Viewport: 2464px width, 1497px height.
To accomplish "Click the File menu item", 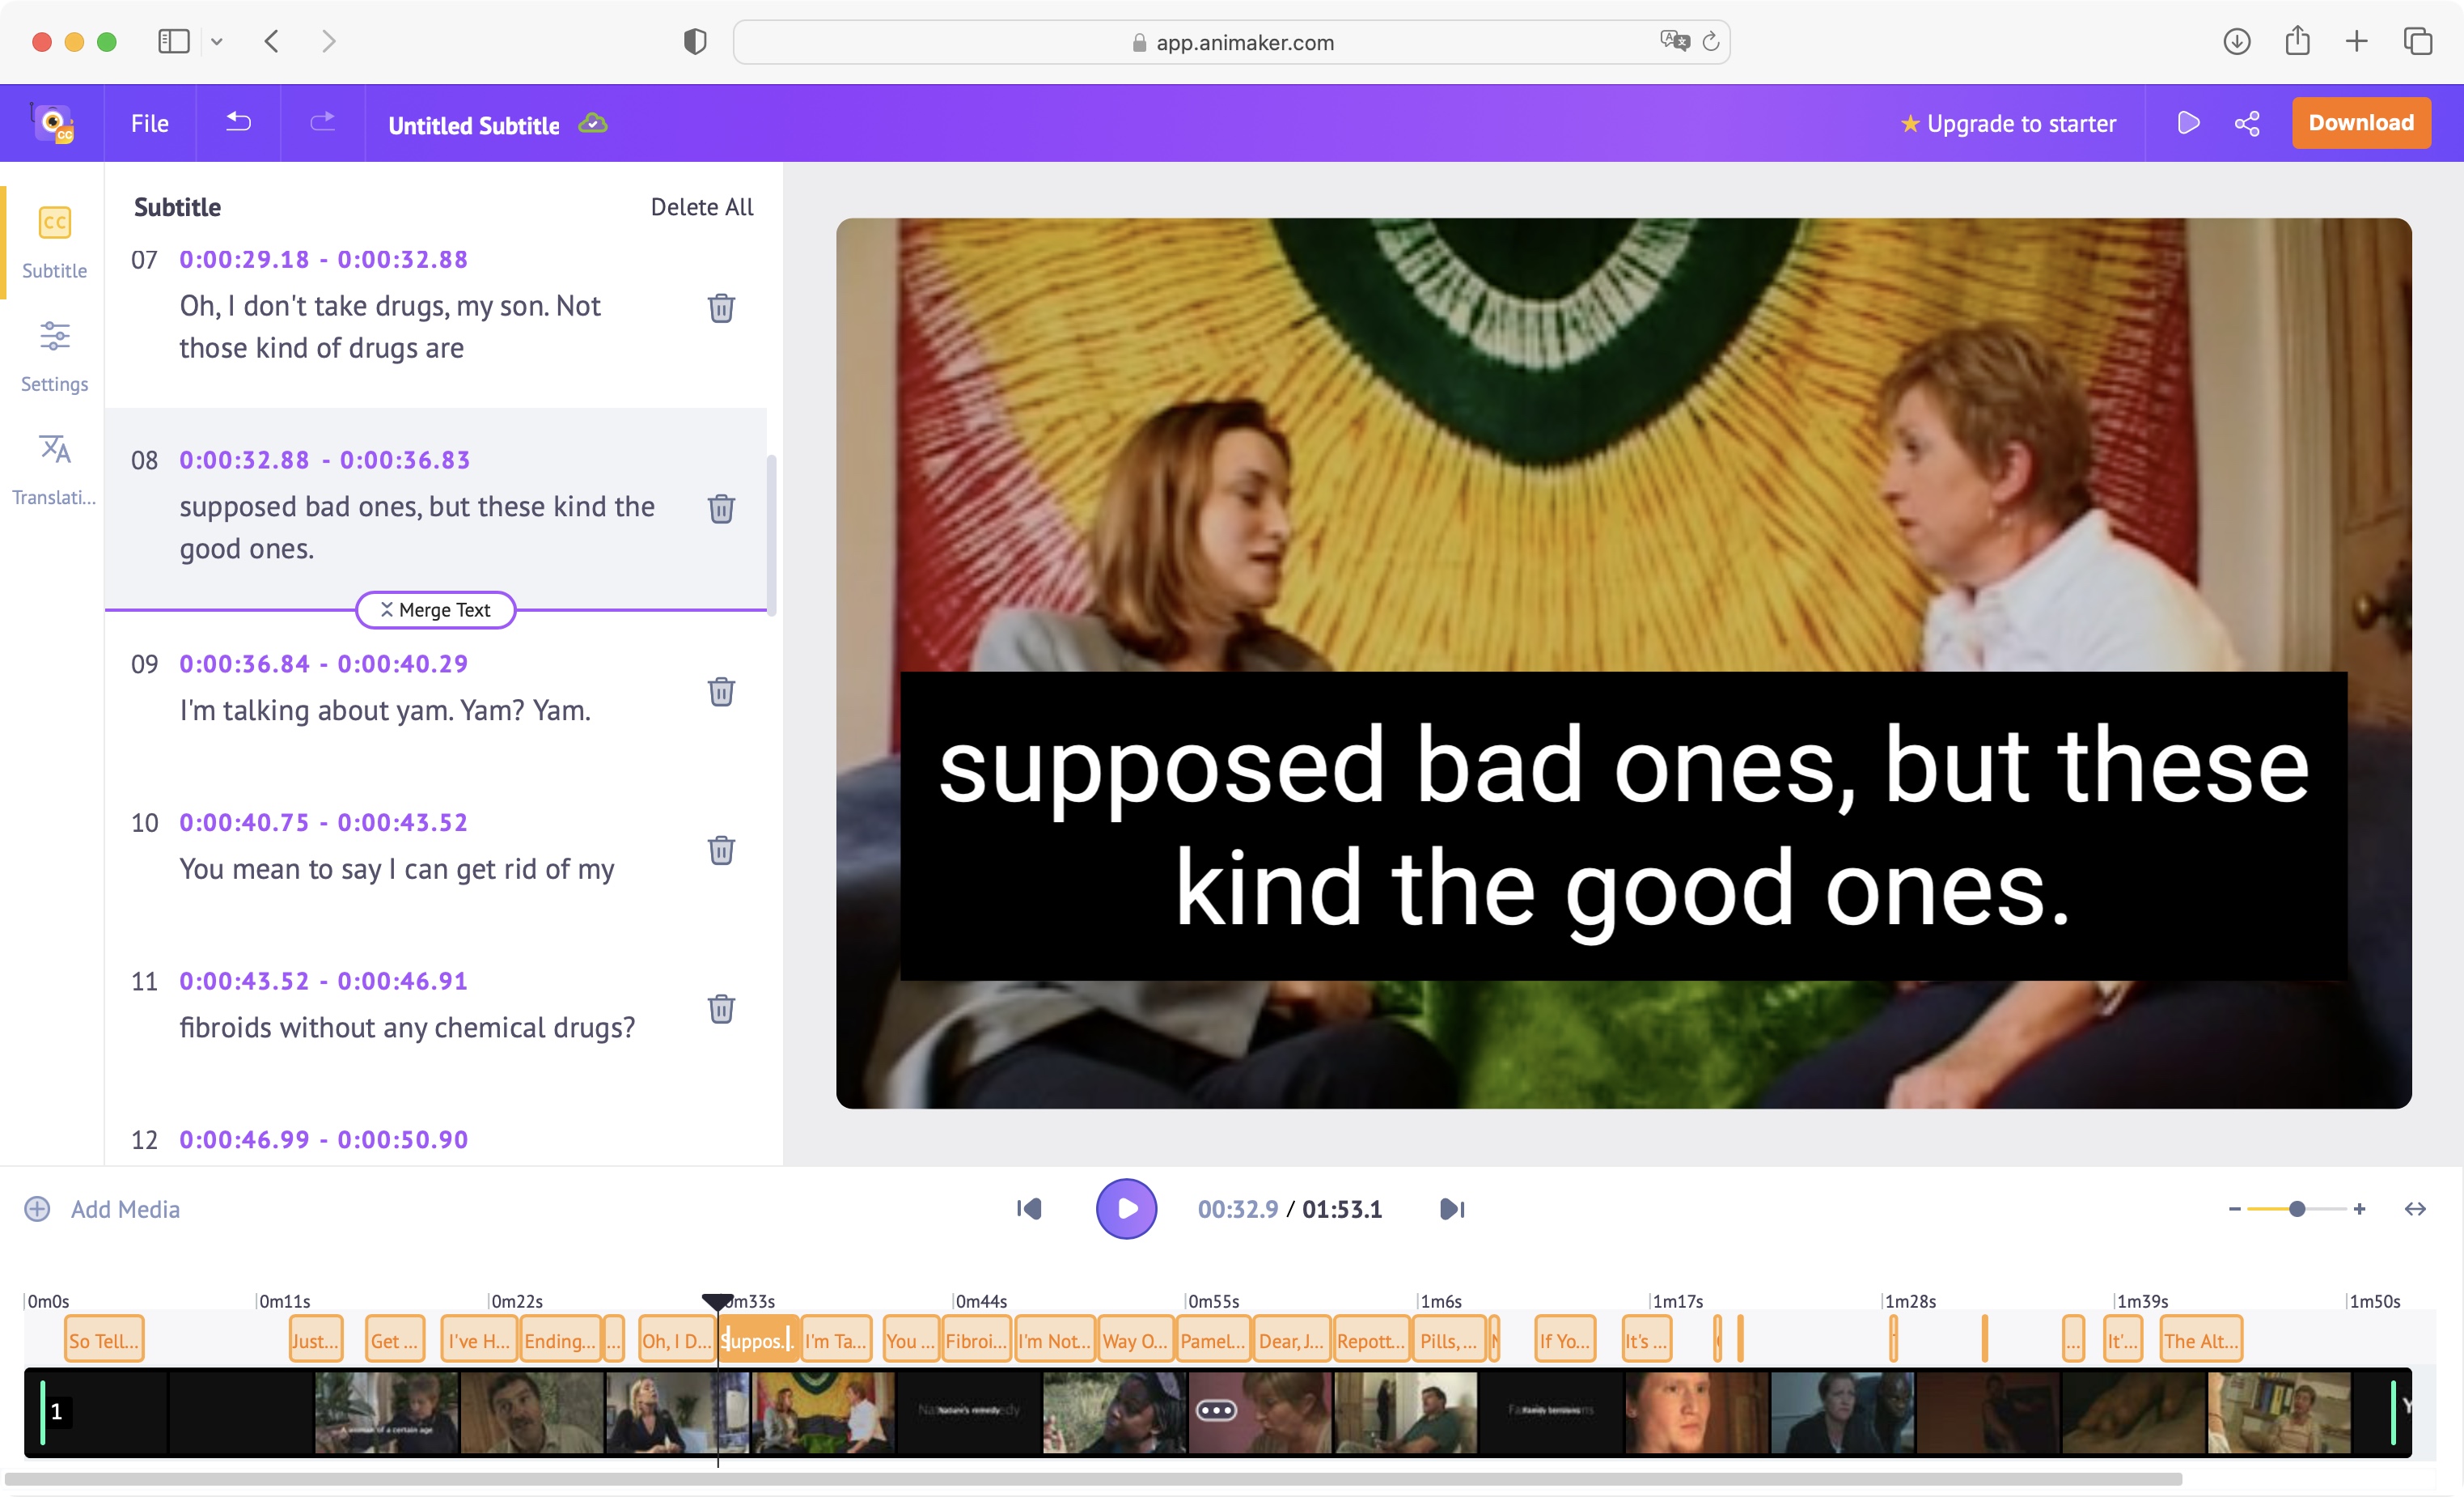I will [150, 123].
